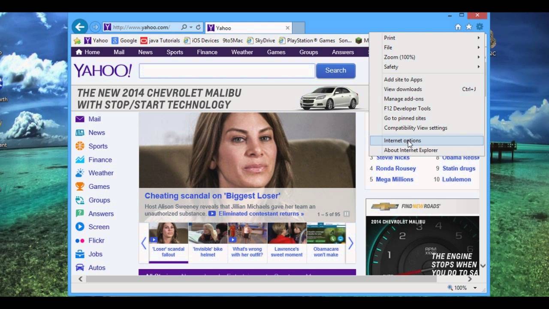Open 9to5Mac bookmark

pyautogui.click(x=232, y=41)
